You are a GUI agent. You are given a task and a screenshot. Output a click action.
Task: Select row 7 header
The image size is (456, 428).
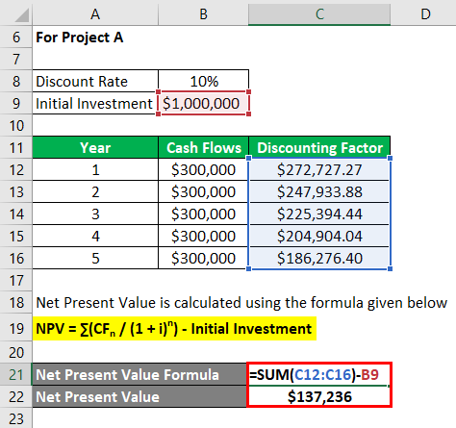(16, 59)
